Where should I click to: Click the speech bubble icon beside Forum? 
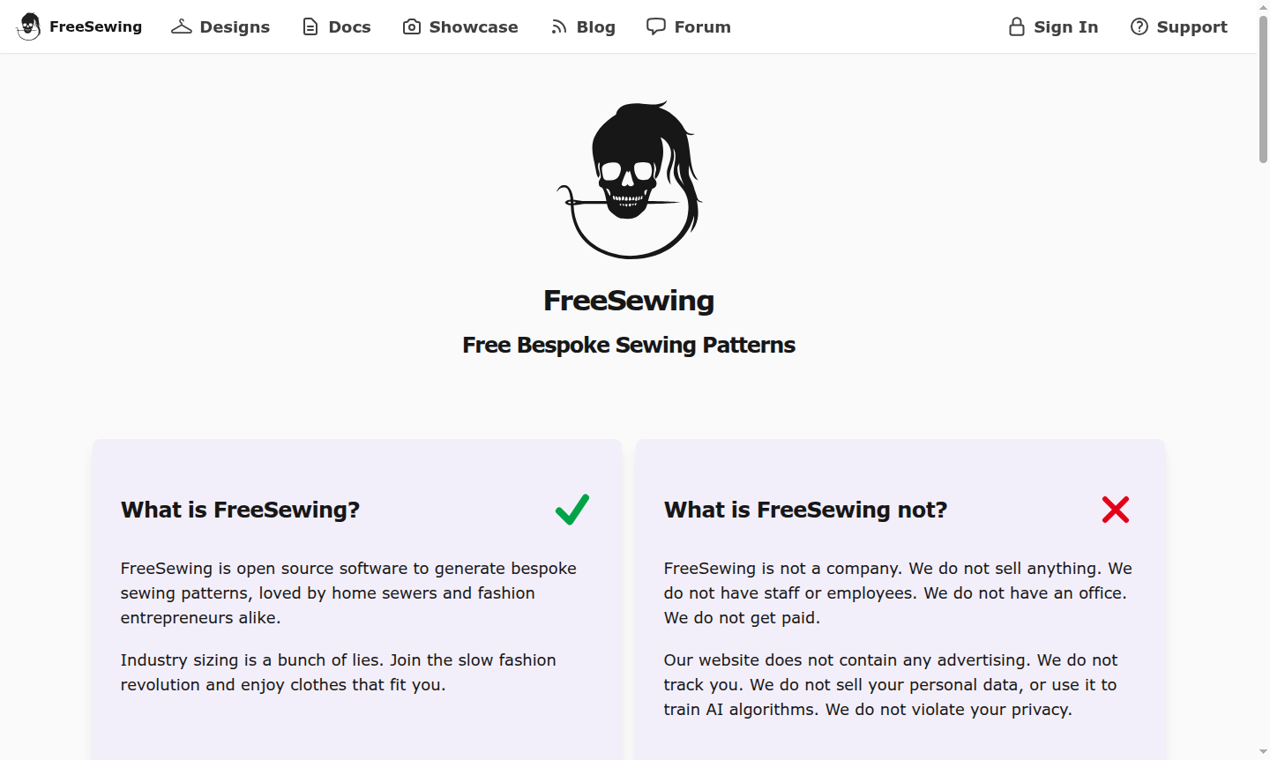pos(656,26)
